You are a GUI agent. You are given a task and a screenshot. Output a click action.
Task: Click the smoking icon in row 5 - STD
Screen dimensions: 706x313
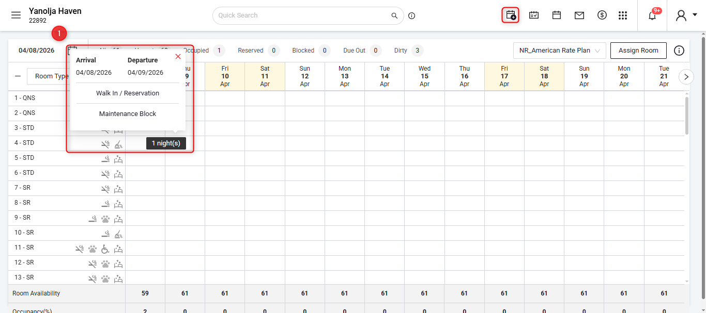(x=105, y=159)
